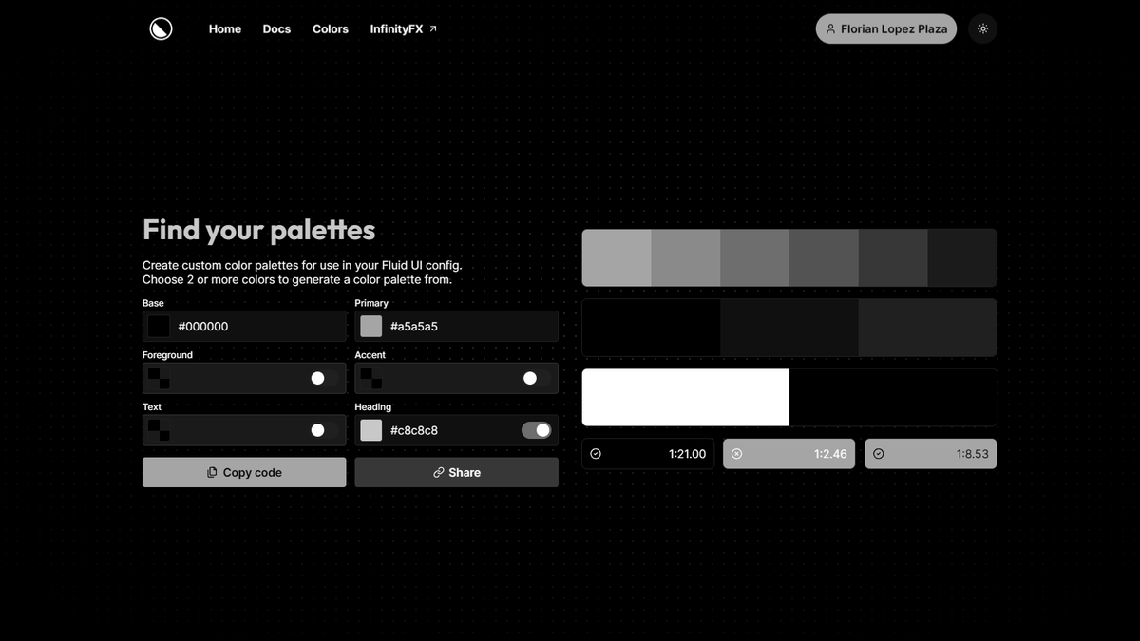Screen dimensions: 1140x641
Task: Toggle the light/dark theme sun icon
Action: pyautogui.click(x=983, y=28)
